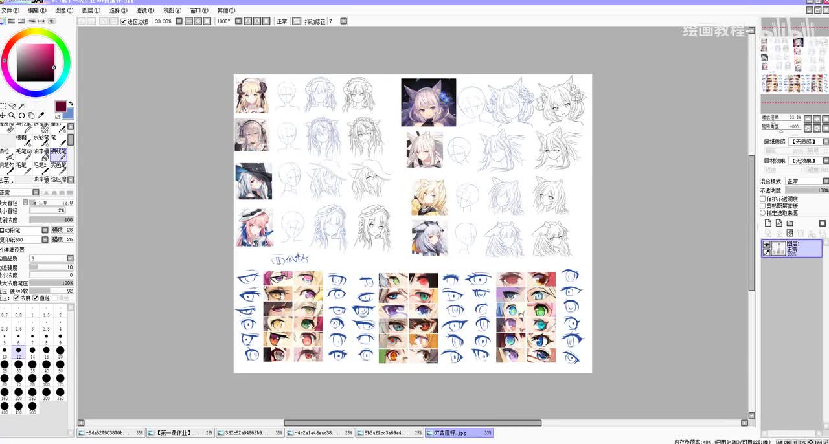Pick the dark red foreground swatch
Viewport: 829px width, 444px height.
60,106
